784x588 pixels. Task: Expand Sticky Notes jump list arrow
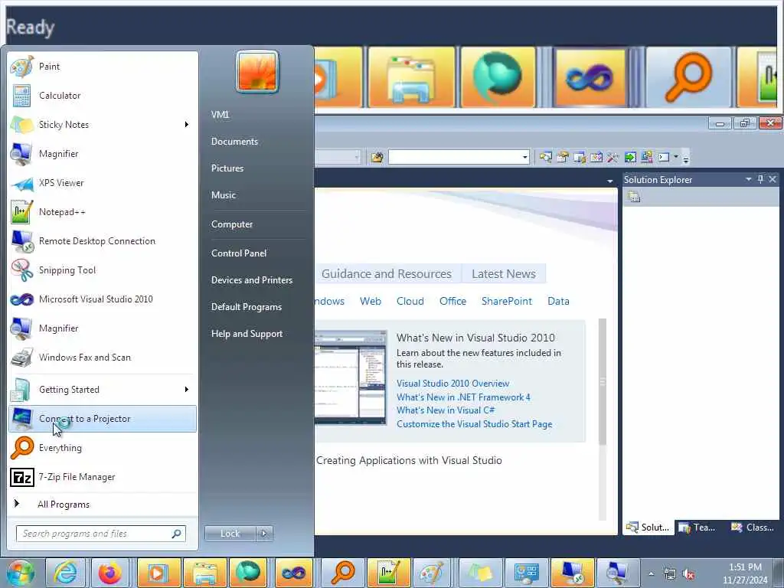(187, 125)
